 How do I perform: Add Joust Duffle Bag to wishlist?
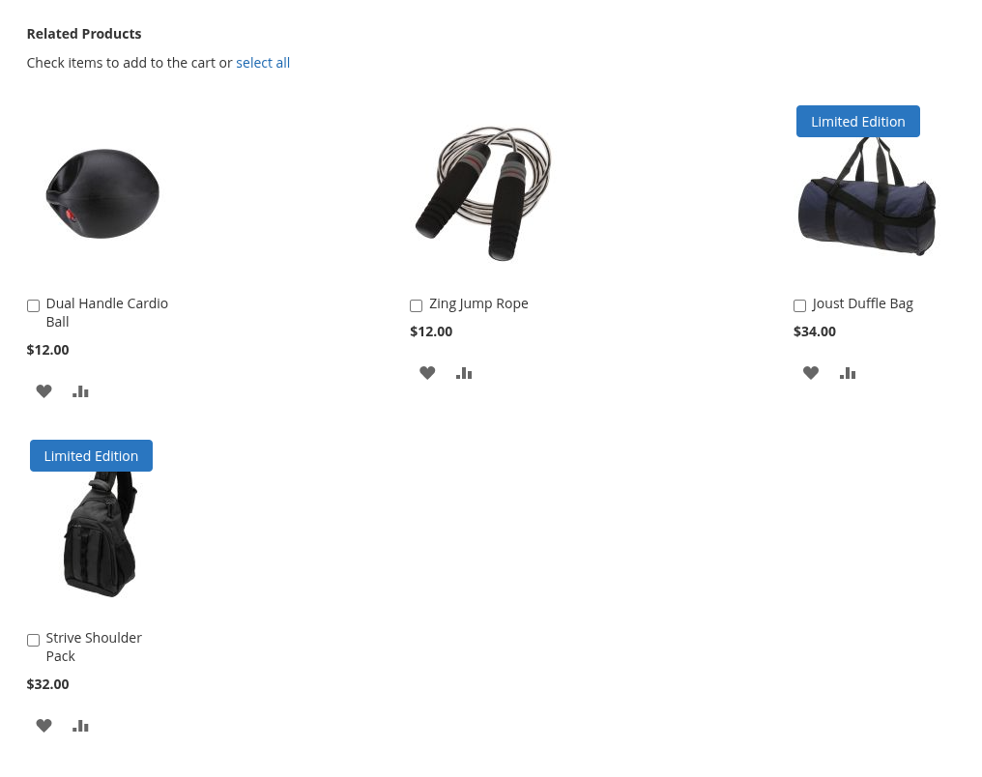[x=811, y=373]
